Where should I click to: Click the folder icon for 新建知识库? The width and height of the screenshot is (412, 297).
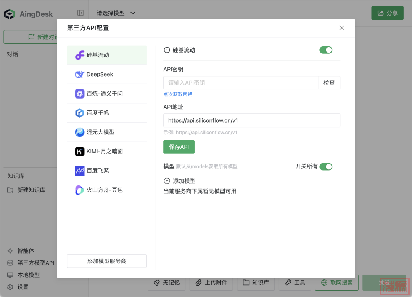coord(10,190)
